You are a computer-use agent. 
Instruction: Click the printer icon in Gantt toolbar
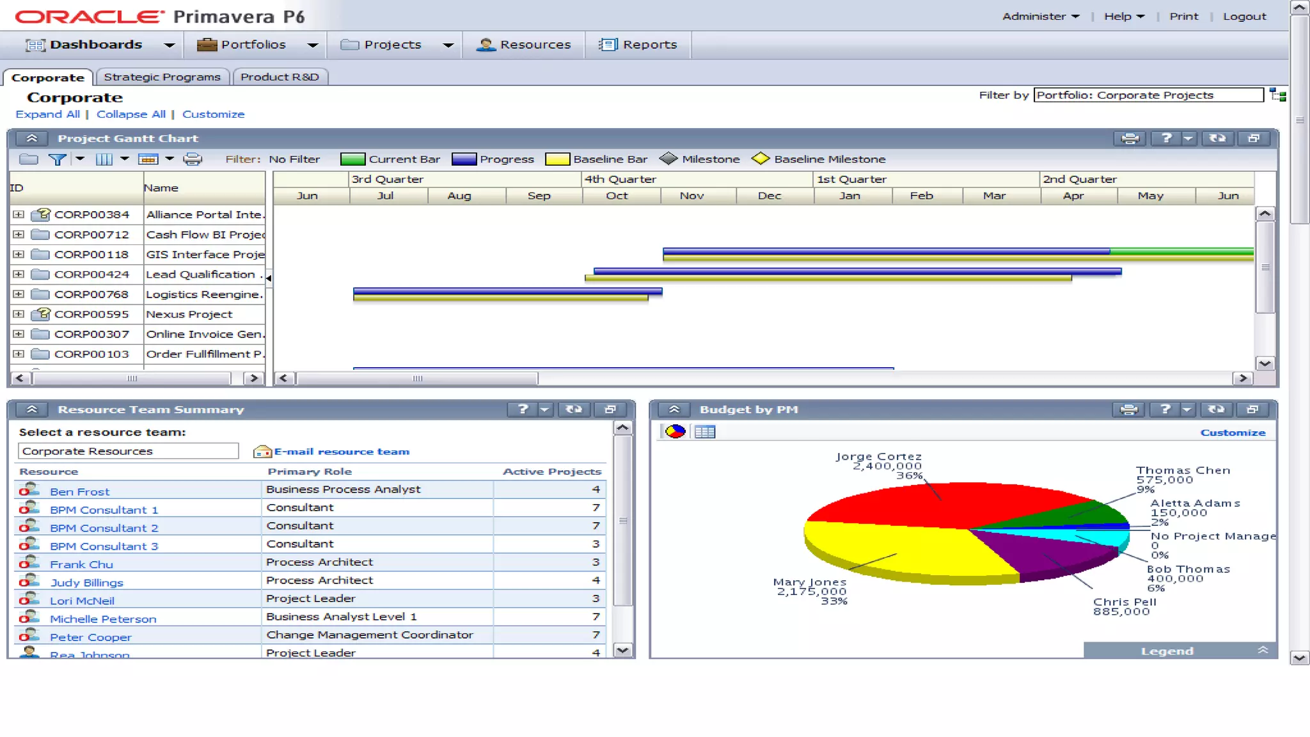tap(193, 159)
